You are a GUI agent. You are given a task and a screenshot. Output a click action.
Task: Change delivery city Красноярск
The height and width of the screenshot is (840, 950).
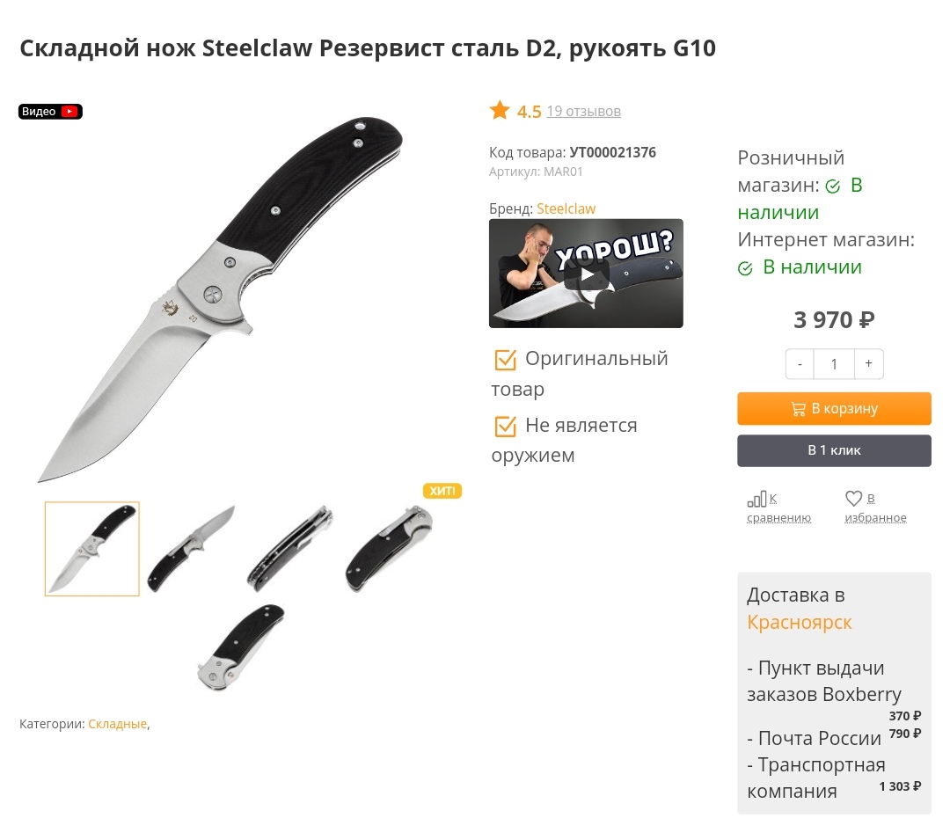pos(799,622)
